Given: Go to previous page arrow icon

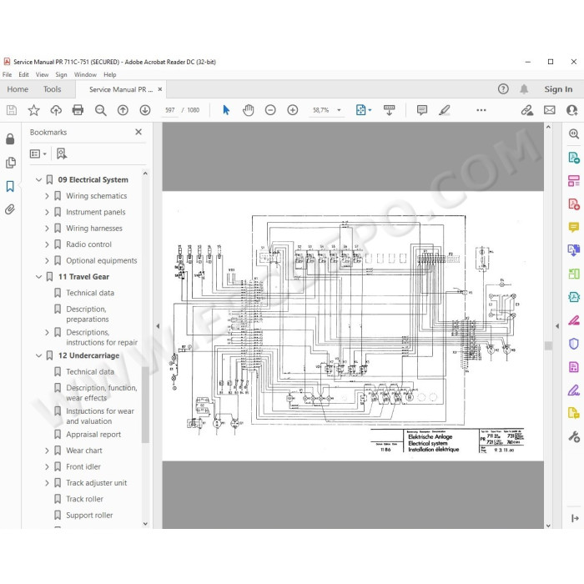Looking at the screenshot, I should click(x=123, y=110).
